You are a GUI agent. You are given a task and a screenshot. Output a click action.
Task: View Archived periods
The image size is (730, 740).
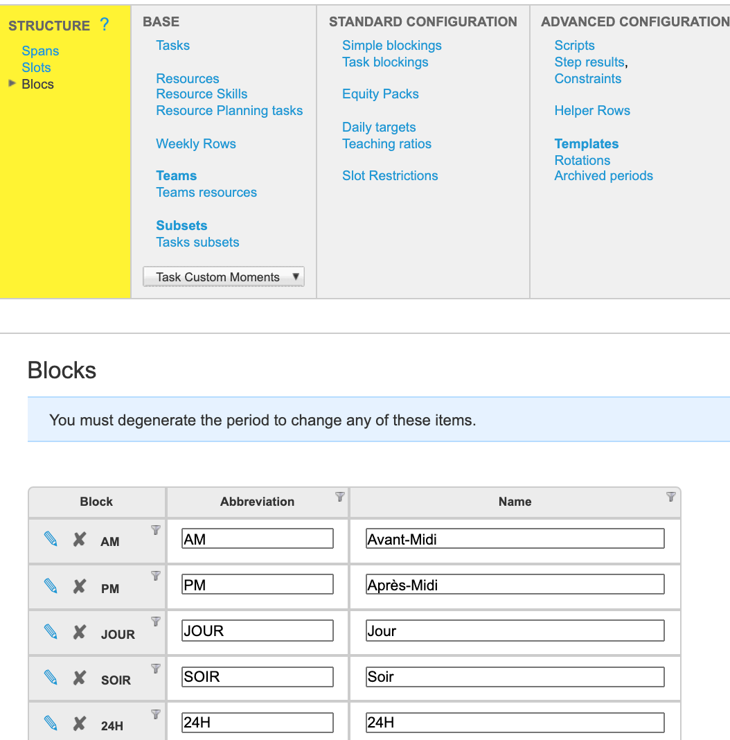603,175
